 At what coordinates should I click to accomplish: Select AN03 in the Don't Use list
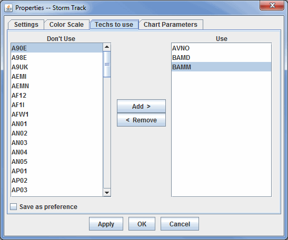[x=57, y=142]
